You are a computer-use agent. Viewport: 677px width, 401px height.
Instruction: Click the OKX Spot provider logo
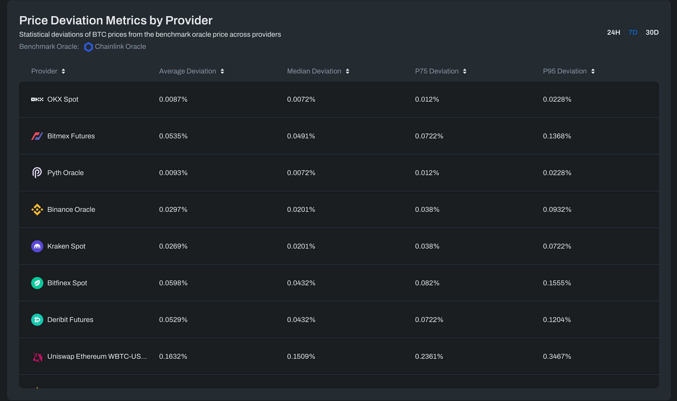coord(37,99)
